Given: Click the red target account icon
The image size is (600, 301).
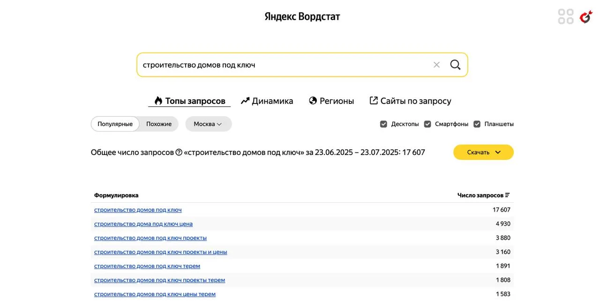Looking at the screenshot, I should click(586, 16).
